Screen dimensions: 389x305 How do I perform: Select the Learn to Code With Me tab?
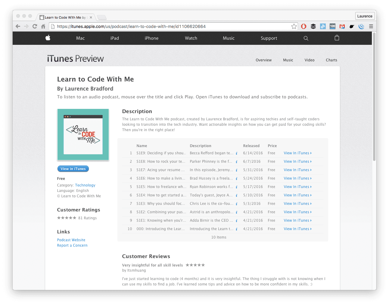coord(65,17)
